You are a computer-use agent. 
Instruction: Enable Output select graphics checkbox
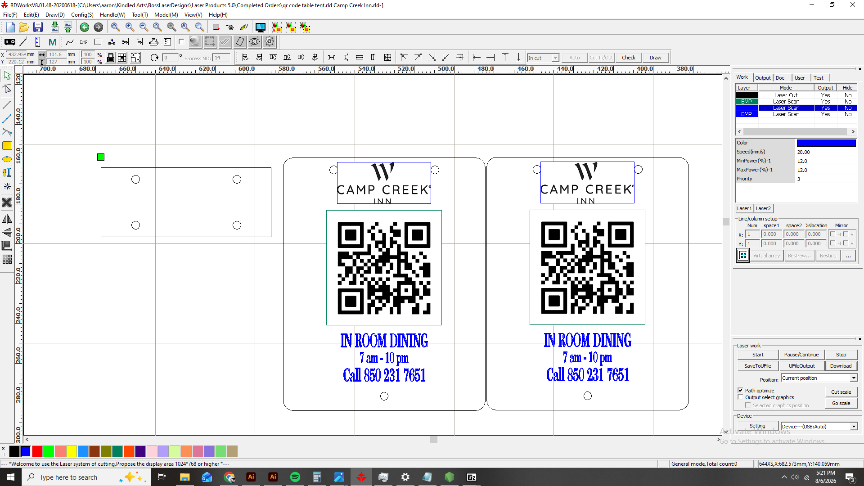(740, 397)
